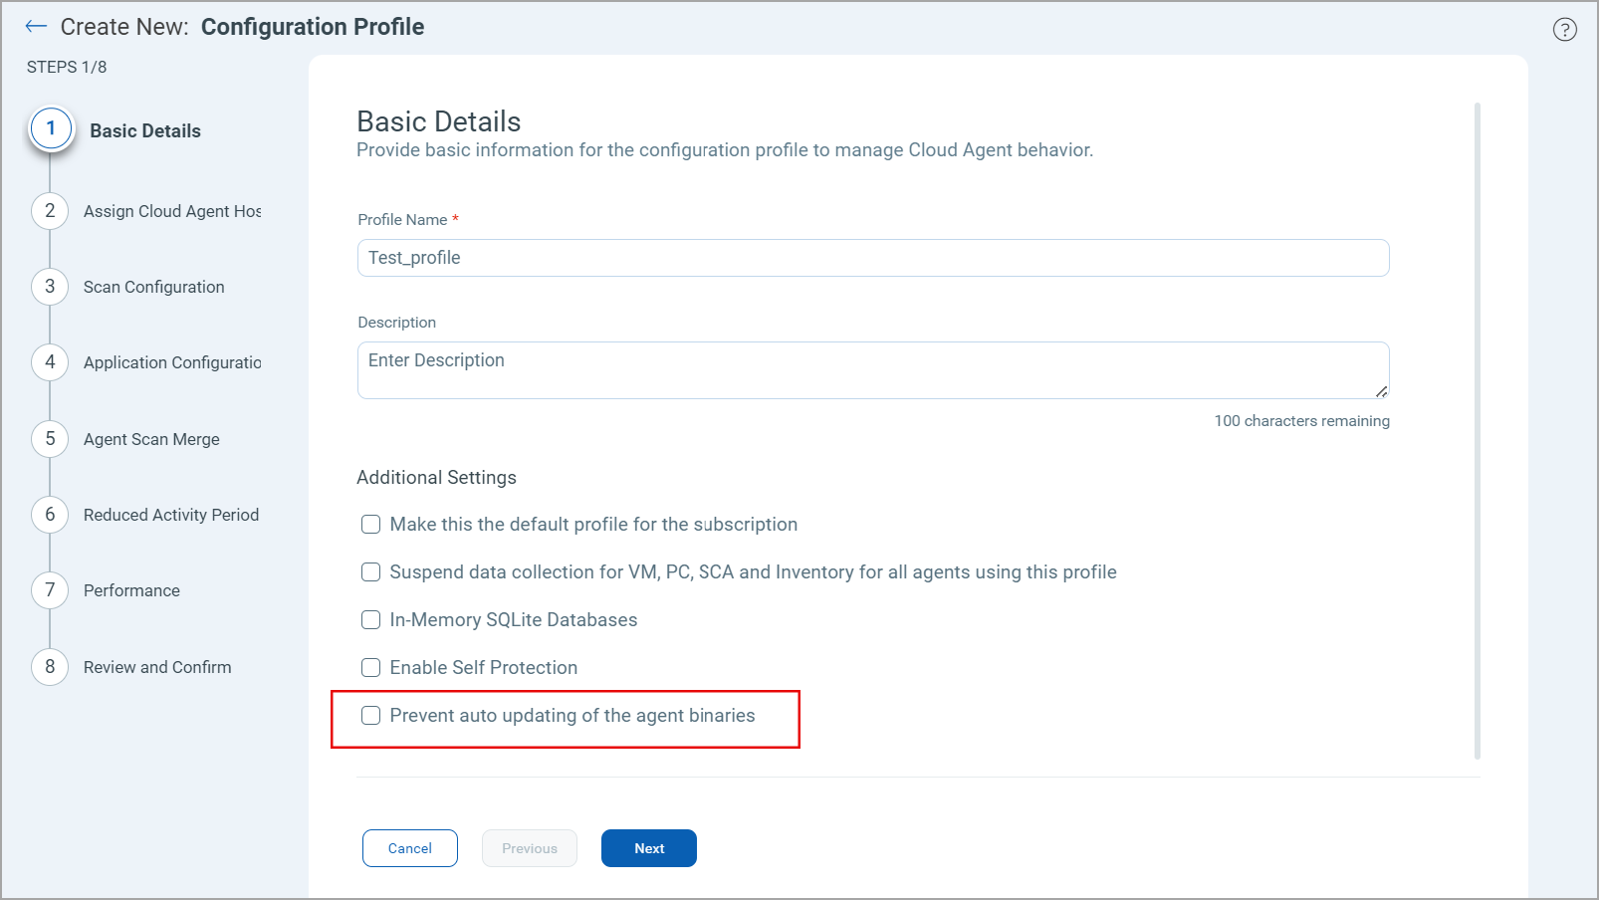Viewport: 1599px width, 900px height.
Task: Click inside the Profile Name field
Action: pos(872,257)
